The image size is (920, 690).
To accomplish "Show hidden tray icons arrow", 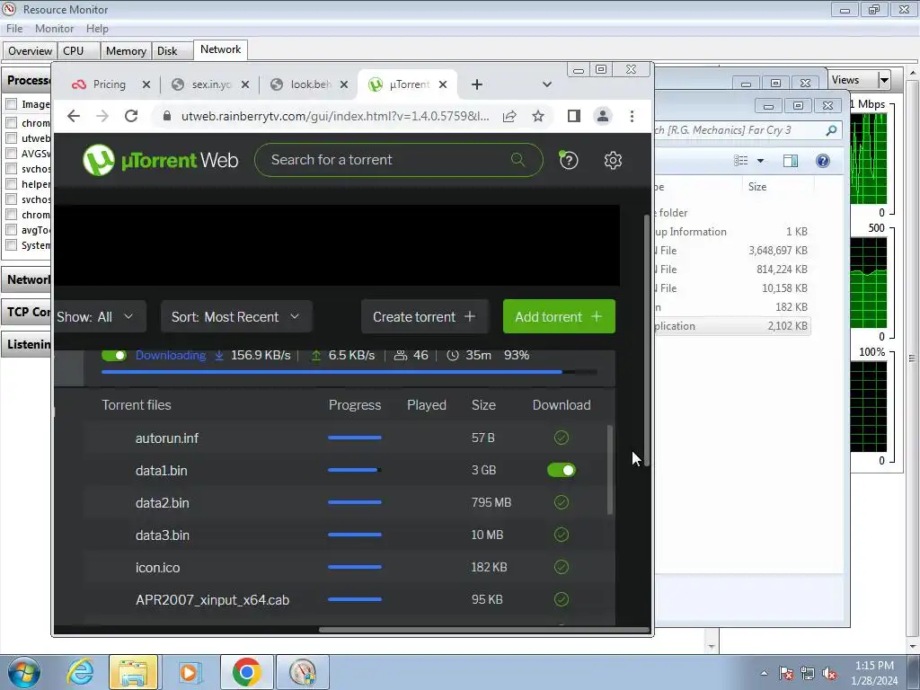I will 764,674.
